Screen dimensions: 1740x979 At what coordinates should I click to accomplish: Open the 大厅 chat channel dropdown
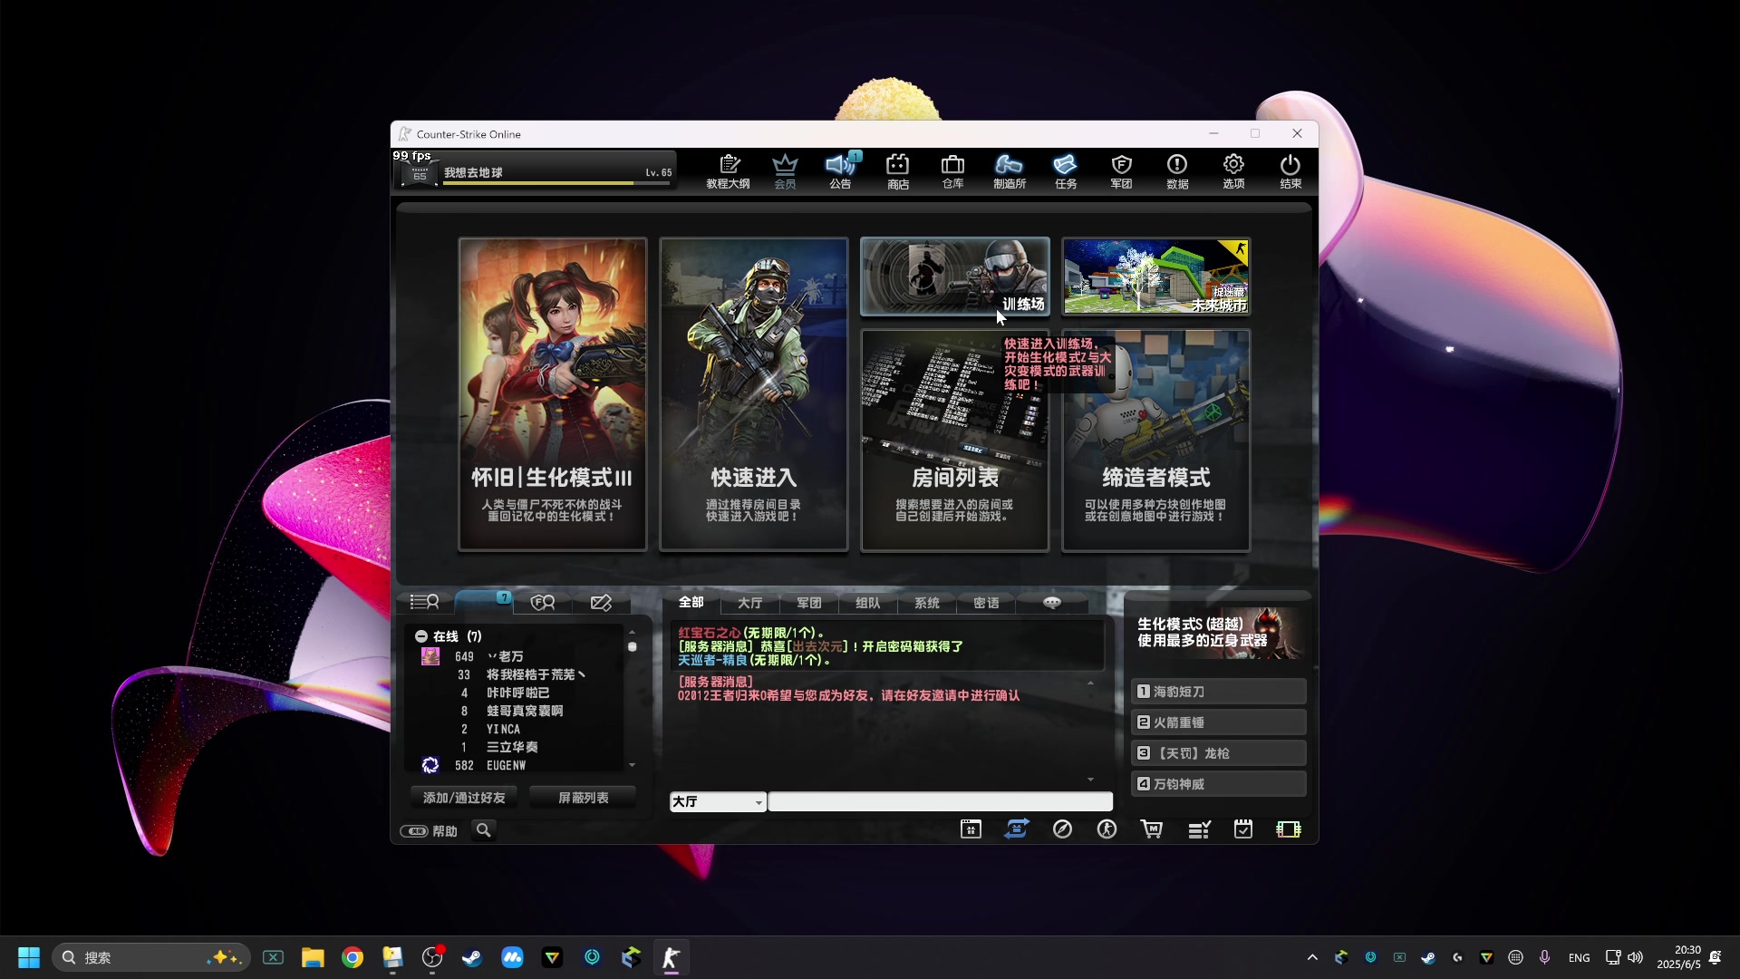[x=717, y=802]
